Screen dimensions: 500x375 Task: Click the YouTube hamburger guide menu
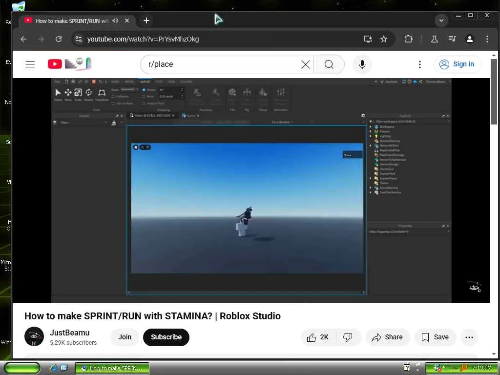(30, 64)
